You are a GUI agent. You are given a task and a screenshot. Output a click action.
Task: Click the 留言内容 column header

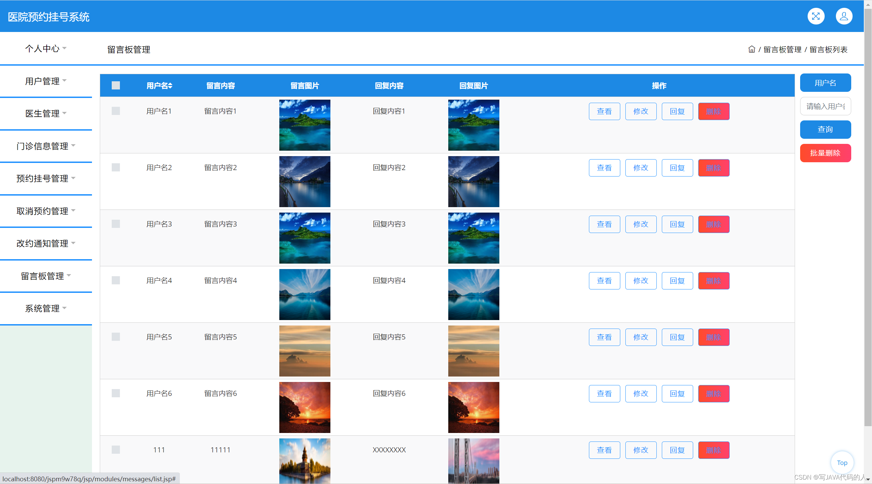[x=220, y=86]
